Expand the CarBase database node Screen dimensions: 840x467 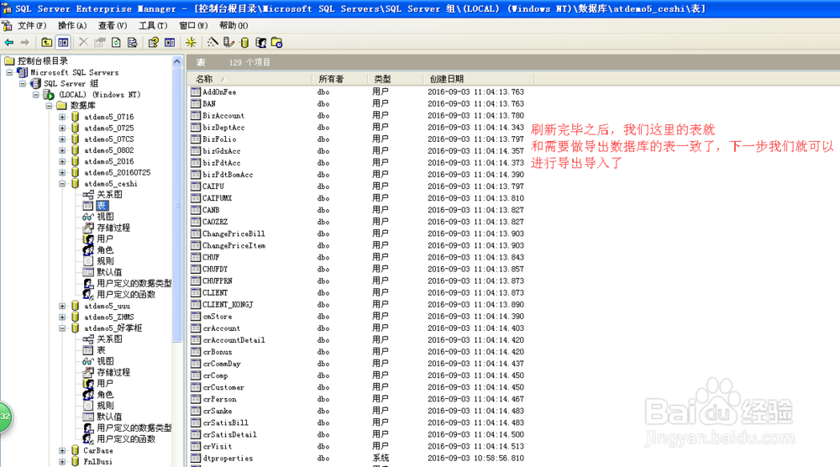[62, 450]
